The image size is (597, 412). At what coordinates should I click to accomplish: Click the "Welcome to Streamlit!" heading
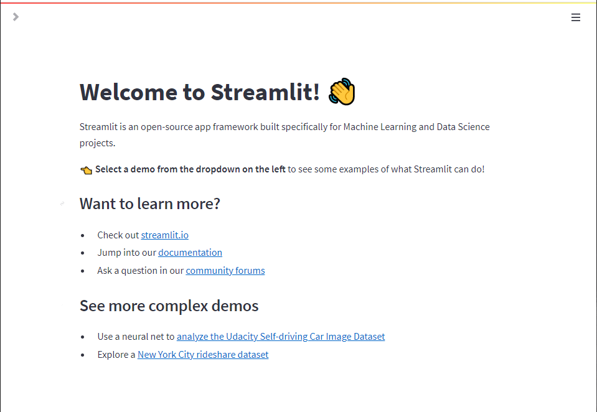(199, 91)
